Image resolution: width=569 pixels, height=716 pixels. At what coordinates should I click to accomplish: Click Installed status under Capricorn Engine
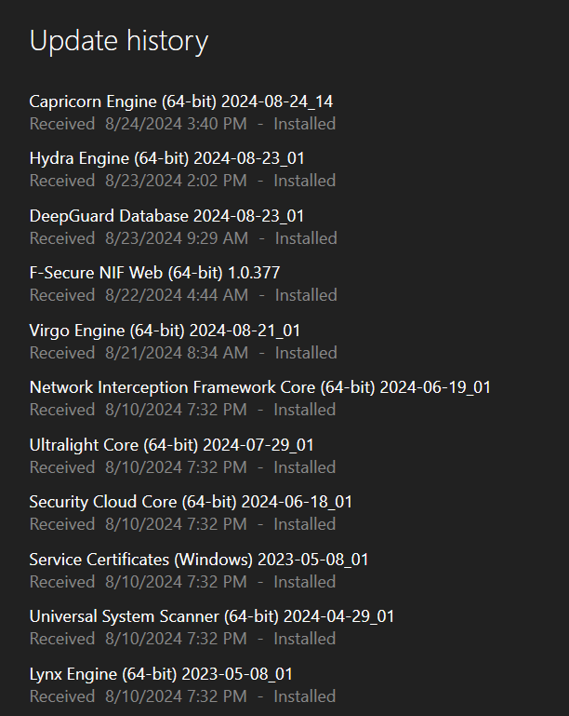[304, 124]
